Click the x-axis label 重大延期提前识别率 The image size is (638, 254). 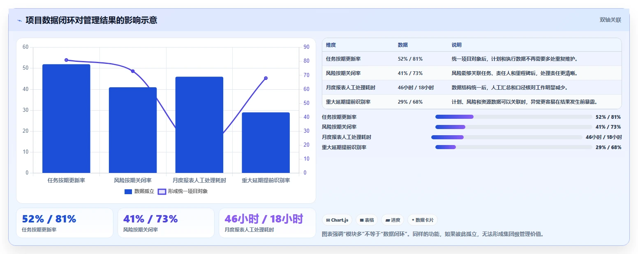(x=266, y=180)
